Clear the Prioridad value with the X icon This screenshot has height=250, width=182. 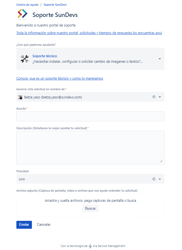154,179
